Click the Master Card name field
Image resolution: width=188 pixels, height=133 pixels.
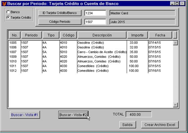coord(142,13)
